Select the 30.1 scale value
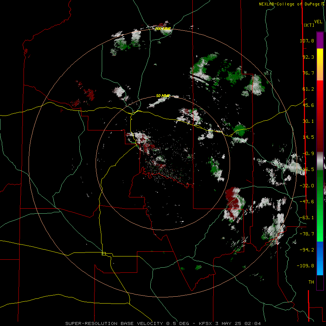326x326 pixels. click(x=308, y=121)
